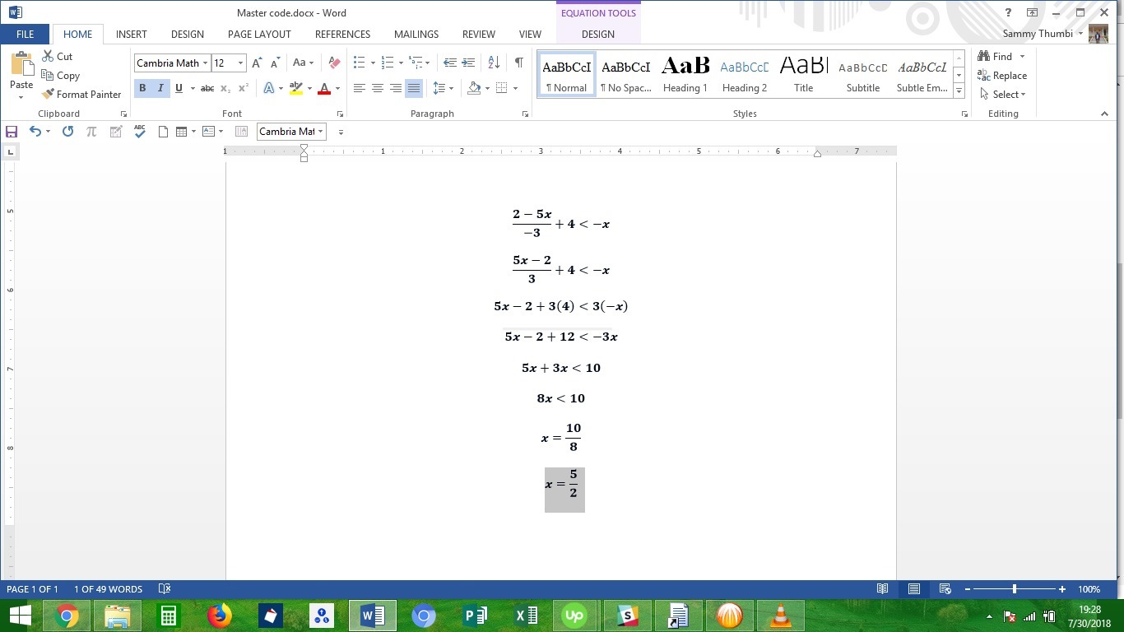Expand the Find dropdown arrow

click(1022, 57)
